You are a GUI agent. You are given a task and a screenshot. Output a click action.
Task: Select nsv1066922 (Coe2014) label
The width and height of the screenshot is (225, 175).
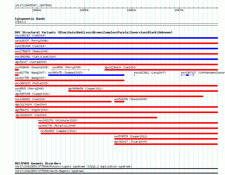30,99
